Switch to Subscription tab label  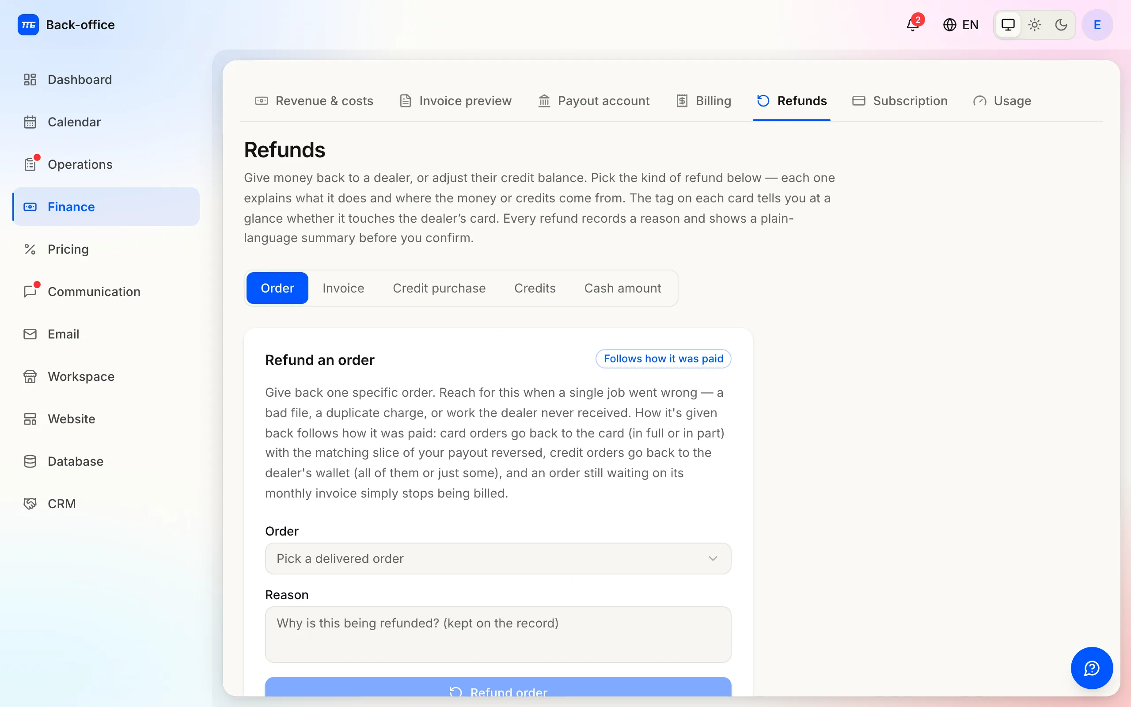[910, 101]
